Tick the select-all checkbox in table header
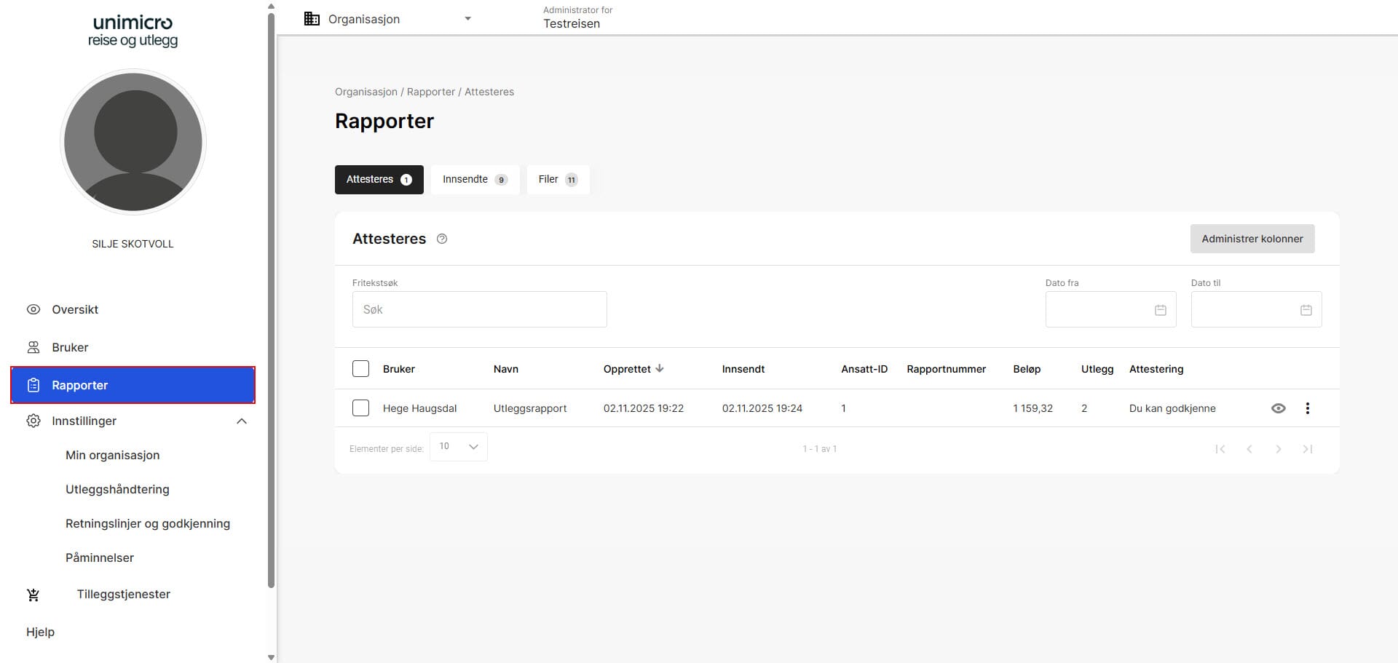The image size is (1398, 663). [360, 369]
